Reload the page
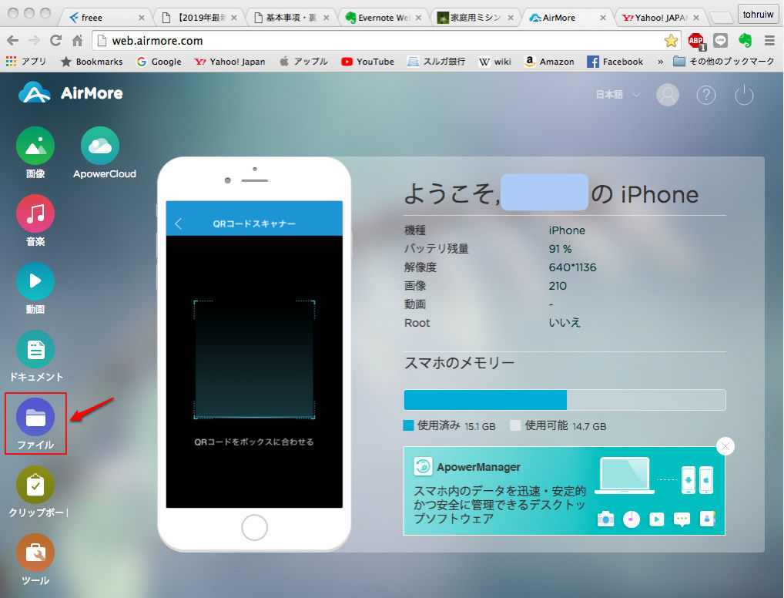Viewport: 784px width, 598px height. (x=56, y=41)
